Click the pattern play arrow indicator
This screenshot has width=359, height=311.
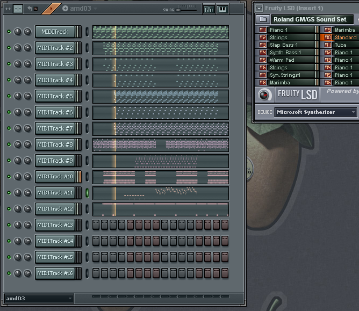tap(51, 9)
